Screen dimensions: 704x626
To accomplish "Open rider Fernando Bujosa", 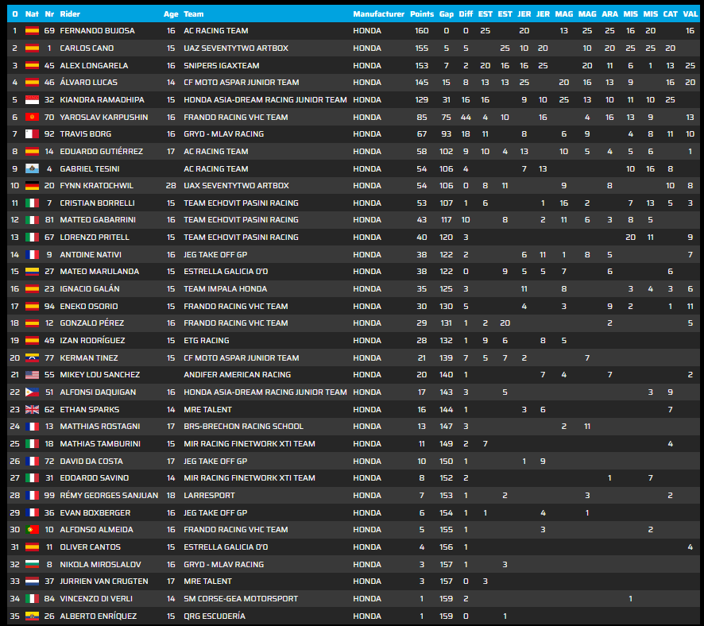I will click(x=97, y=31).
